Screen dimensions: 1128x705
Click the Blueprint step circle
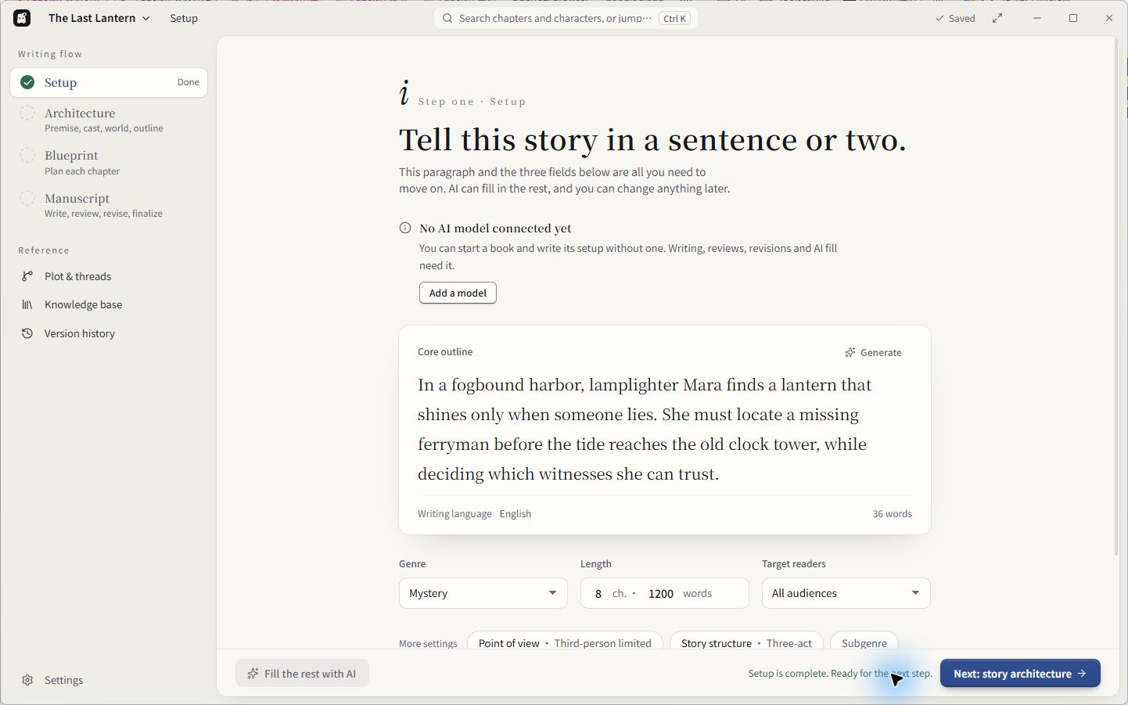tap(27, 155)
